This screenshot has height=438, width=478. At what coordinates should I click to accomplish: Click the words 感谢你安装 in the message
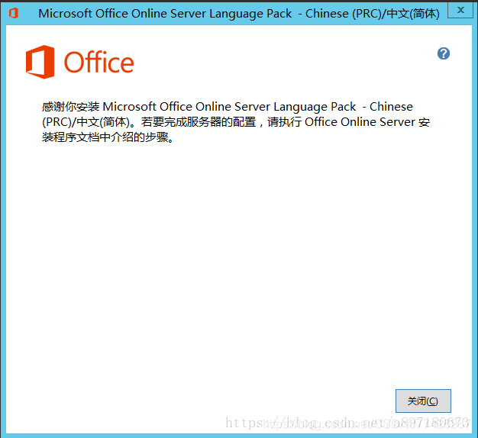pyautogui.click(x=71, y=107)
